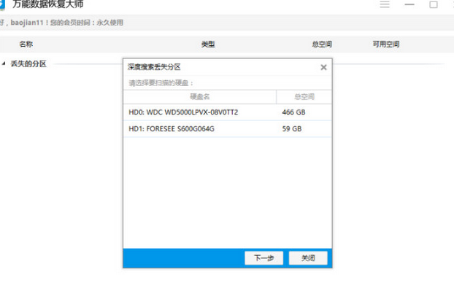Select disk HD1: FORESEE S600G064G
This screenshot has width=454, height=283.
[227, 129]
